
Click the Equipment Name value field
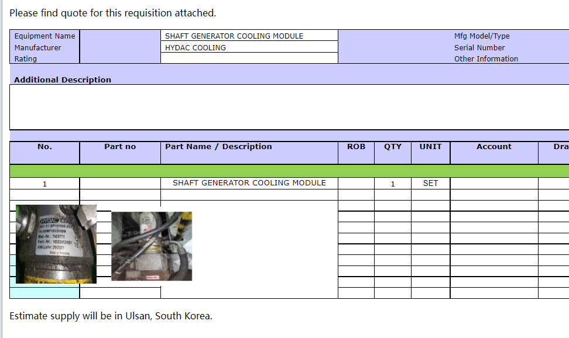click(249, 36)
